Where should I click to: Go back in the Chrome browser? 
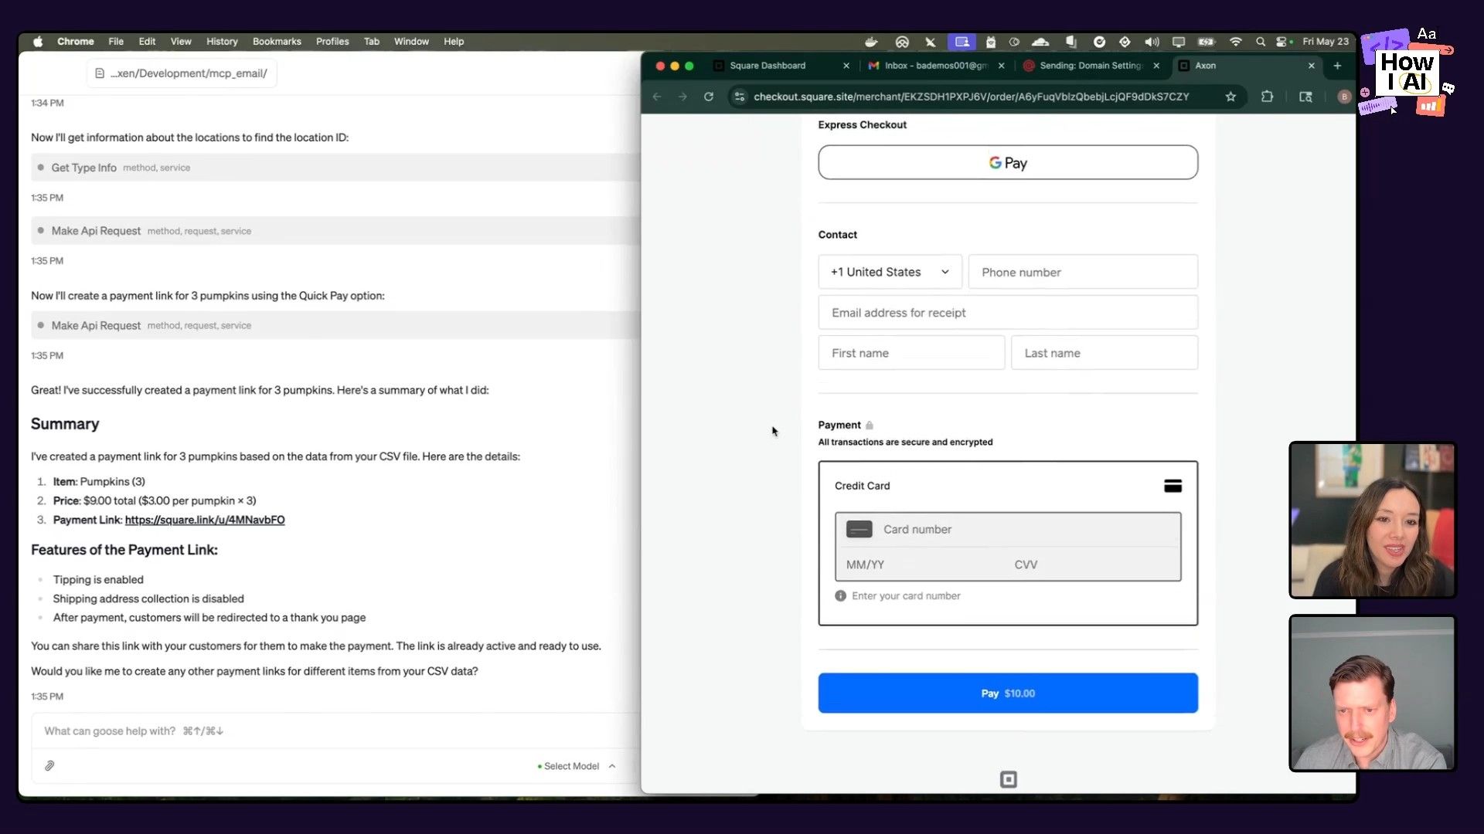tap(657, 97)
